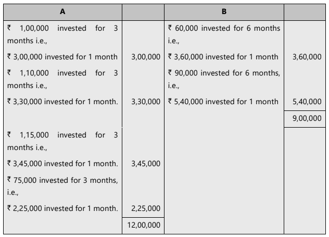Image resolution: width=329 pixels, height=237 pixels.
Task: Select the text '₹ 75,000 invested for 3 months'
Action: [62, 180]
